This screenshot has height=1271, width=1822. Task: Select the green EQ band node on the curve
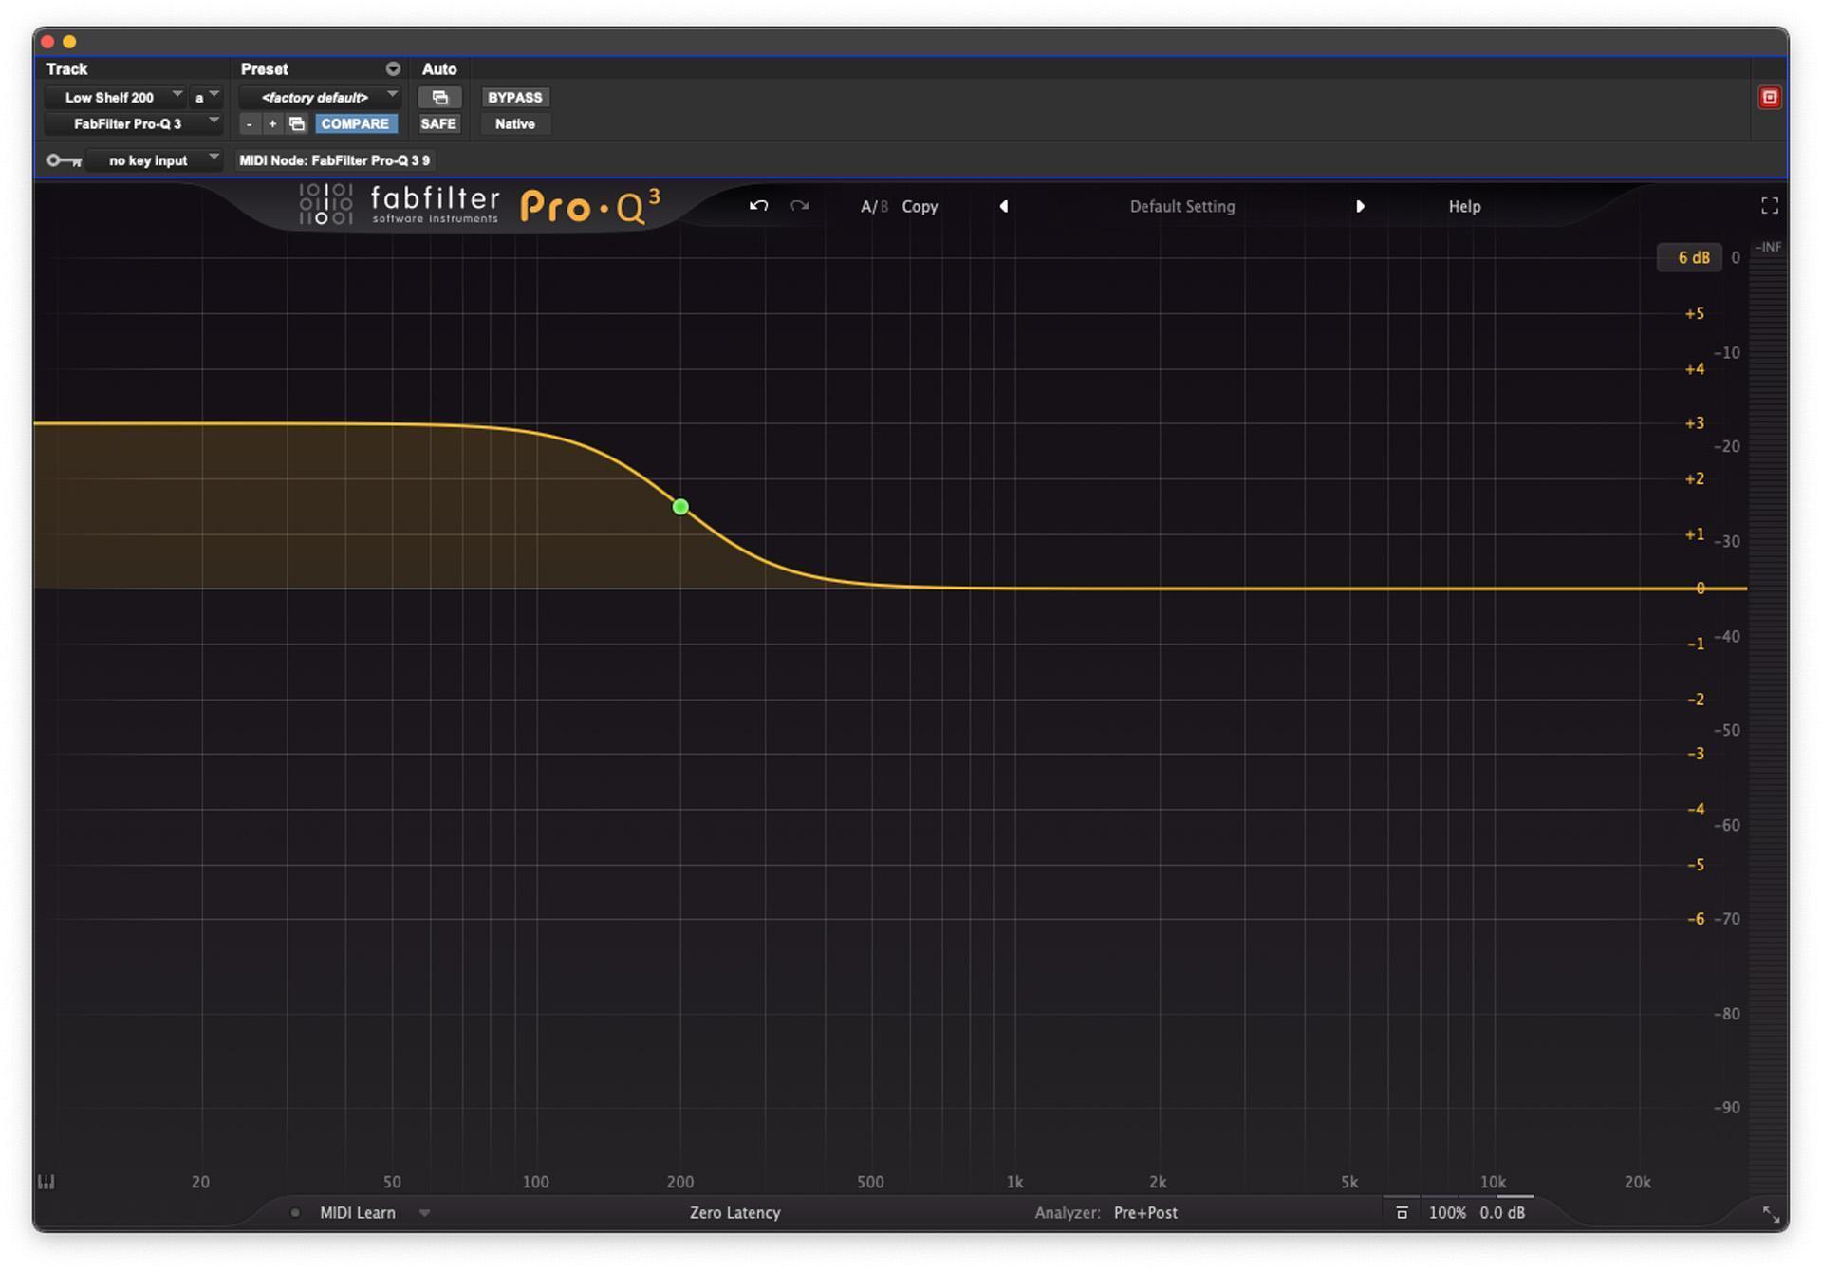680,508
